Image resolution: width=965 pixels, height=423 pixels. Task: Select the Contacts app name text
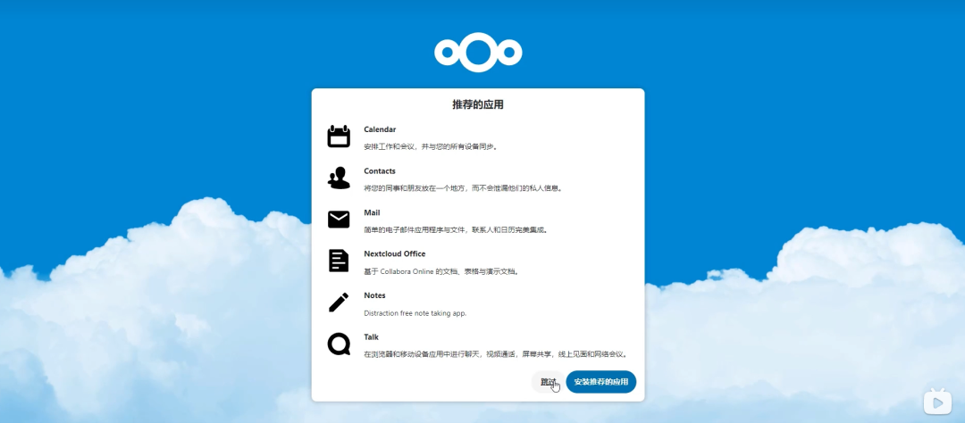[380, 171]
